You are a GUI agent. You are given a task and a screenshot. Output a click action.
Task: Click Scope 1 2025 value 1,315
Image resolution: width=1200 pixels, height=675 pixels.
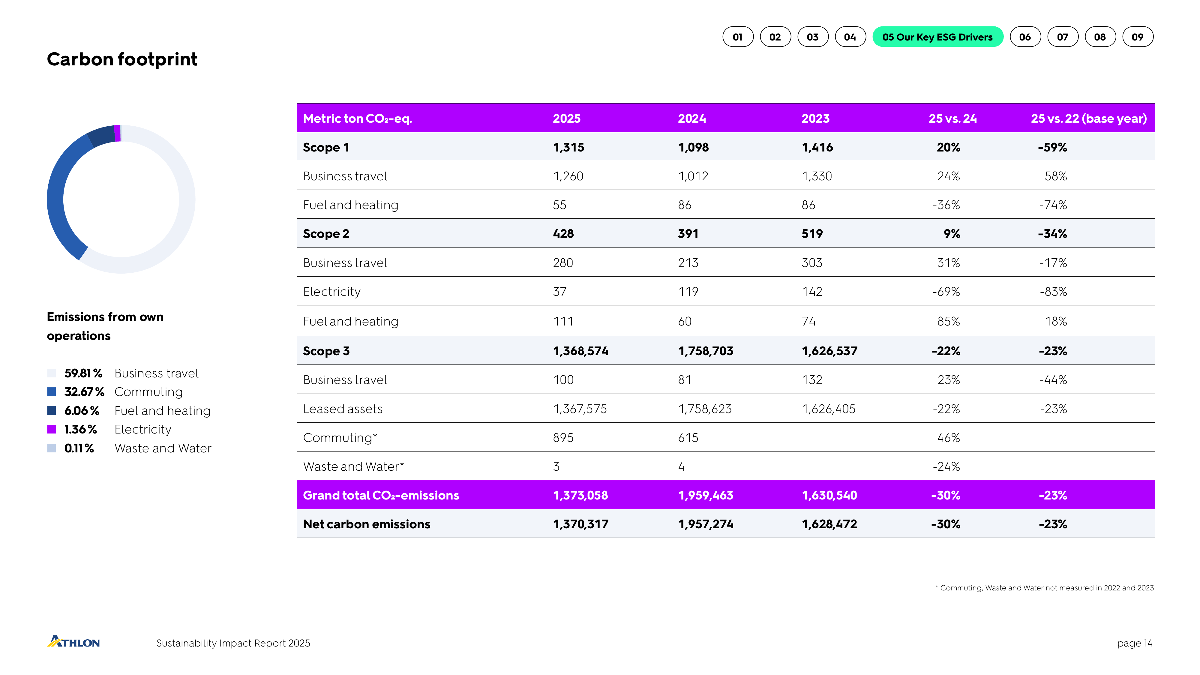[568, 147]
